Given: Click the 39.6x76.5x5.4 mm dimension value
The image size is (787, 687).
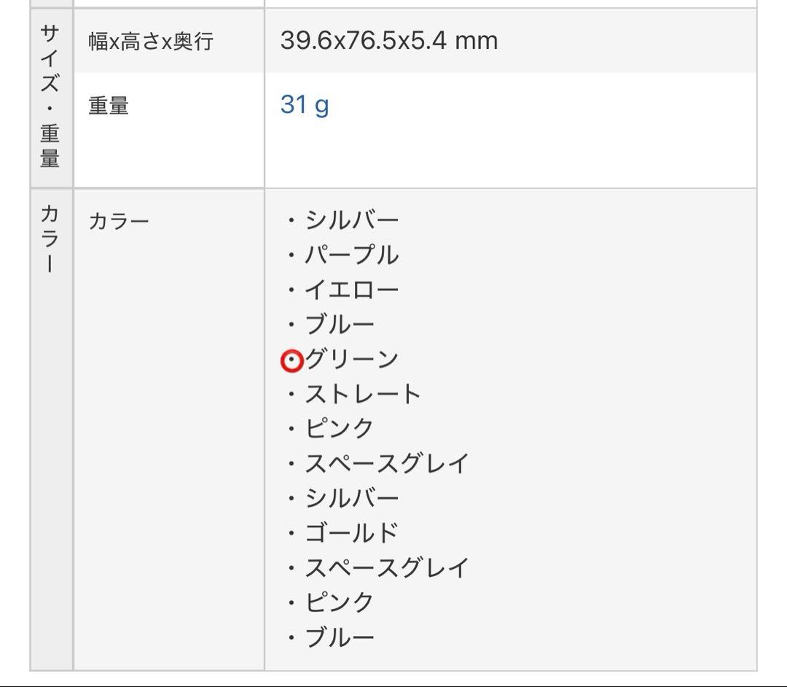Looking at the screenshot, I should click(x=388, y=40).
